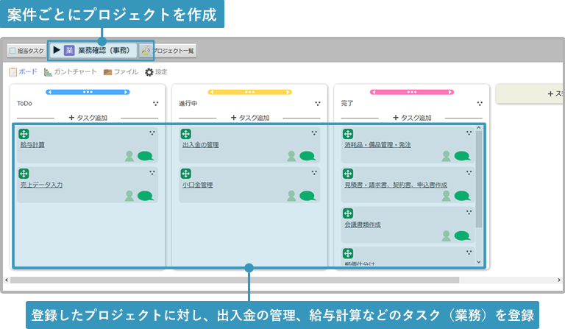Click the 完了 column scrollbar up arrow
The image size is (565, 329).
pyautogui.click(x=479, y=127)
